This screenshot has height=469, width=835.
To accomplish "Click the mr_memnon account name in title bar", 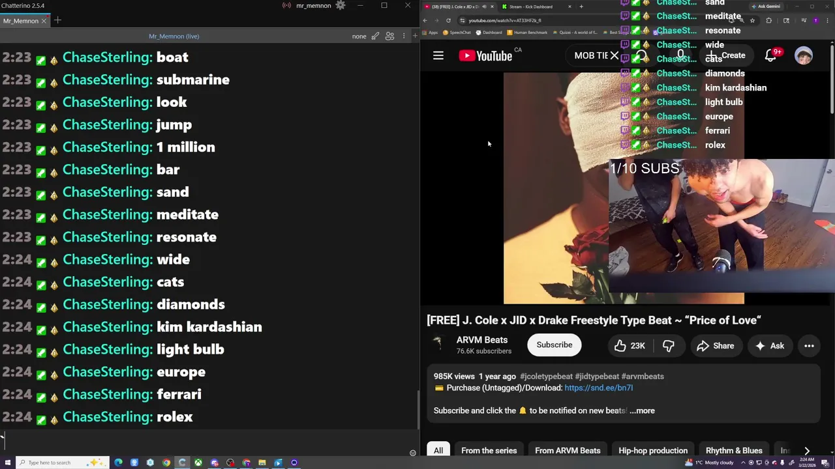I will (x=313, y=6).
